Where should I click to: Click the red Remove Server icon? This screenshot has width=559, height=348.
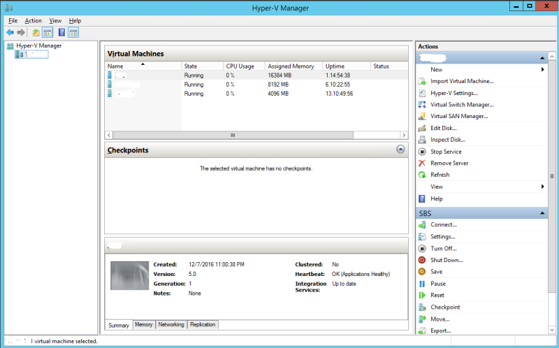(422, 163)
